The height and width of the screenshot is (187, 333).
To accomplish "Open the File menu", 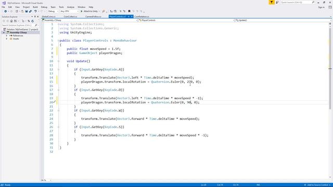I will click(x=3, y=7).
